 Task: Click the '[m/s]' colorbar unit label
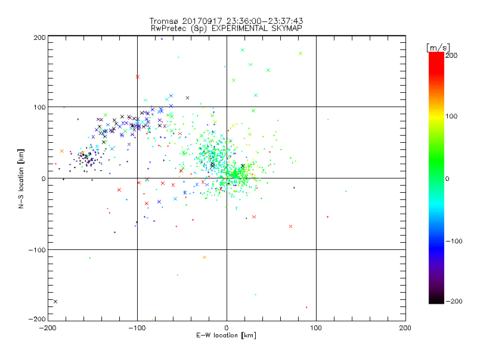[x=438, y=48]
